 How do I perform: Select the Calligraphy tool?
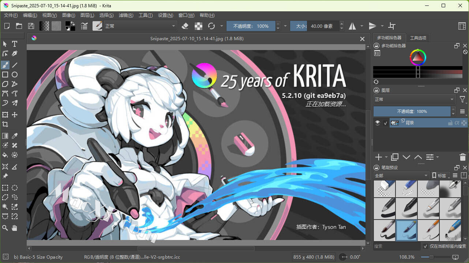[x=15, y=53]
